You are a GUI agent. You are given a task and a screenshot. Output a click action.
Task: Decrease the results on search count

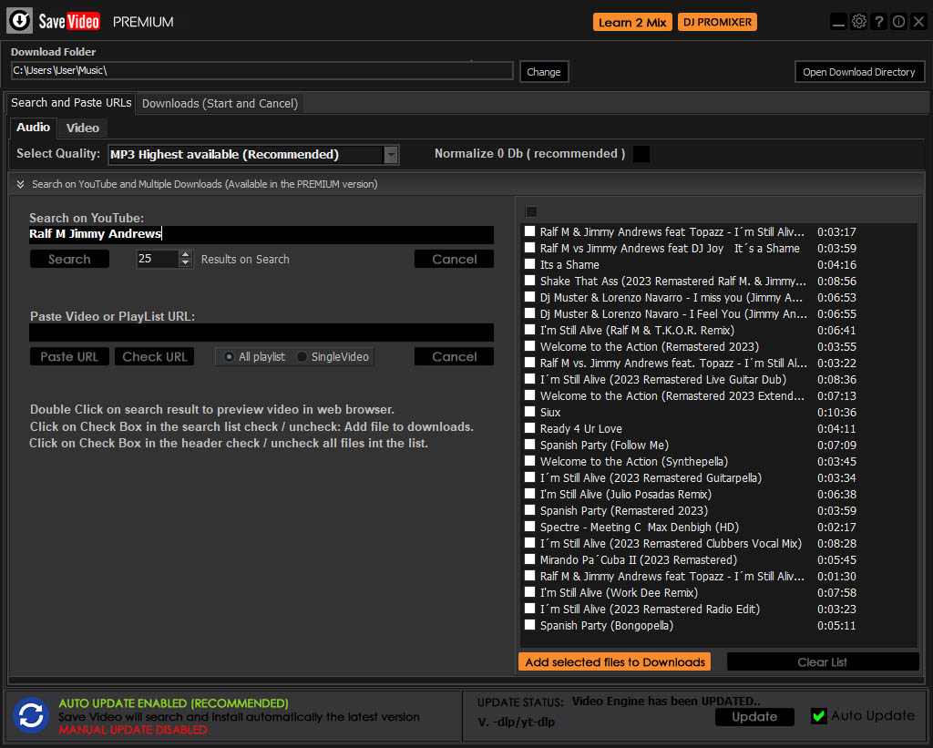[x=186, y=263]
